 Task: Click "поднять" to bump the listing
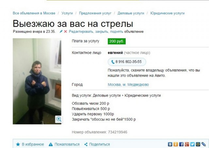coord(117,32)
